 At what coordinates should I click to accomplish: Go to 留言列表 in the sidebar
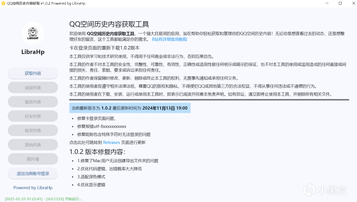[33, 102]
